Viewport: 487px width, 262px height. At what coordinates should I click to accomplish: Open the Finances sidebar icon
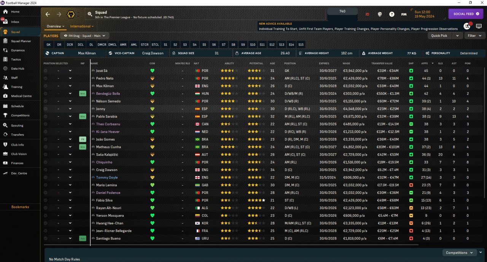point(5,163)
